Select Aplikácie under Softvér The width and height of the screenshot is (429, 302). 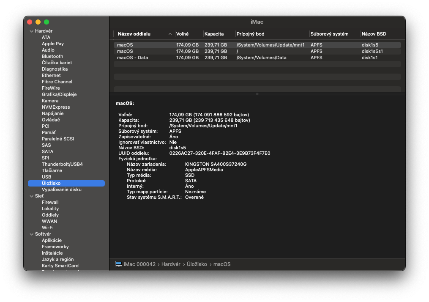coord(52,240)
